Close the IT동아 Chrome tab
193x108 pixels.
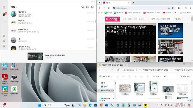[x=129, y=3]
